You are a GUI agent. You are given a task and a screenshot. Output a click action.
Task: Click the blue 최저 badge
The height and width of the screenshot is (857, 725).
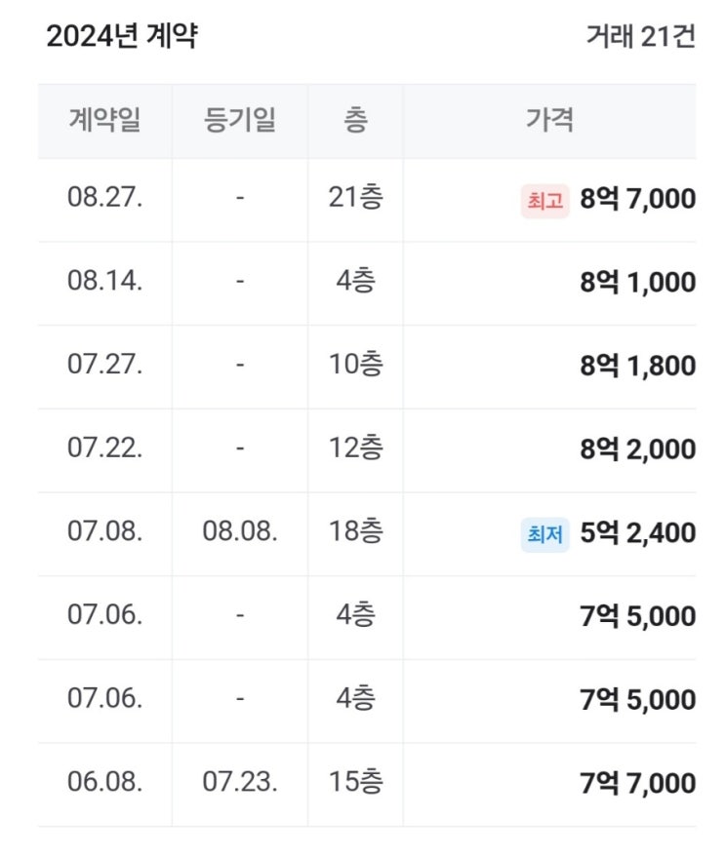(x=544, y=534)
